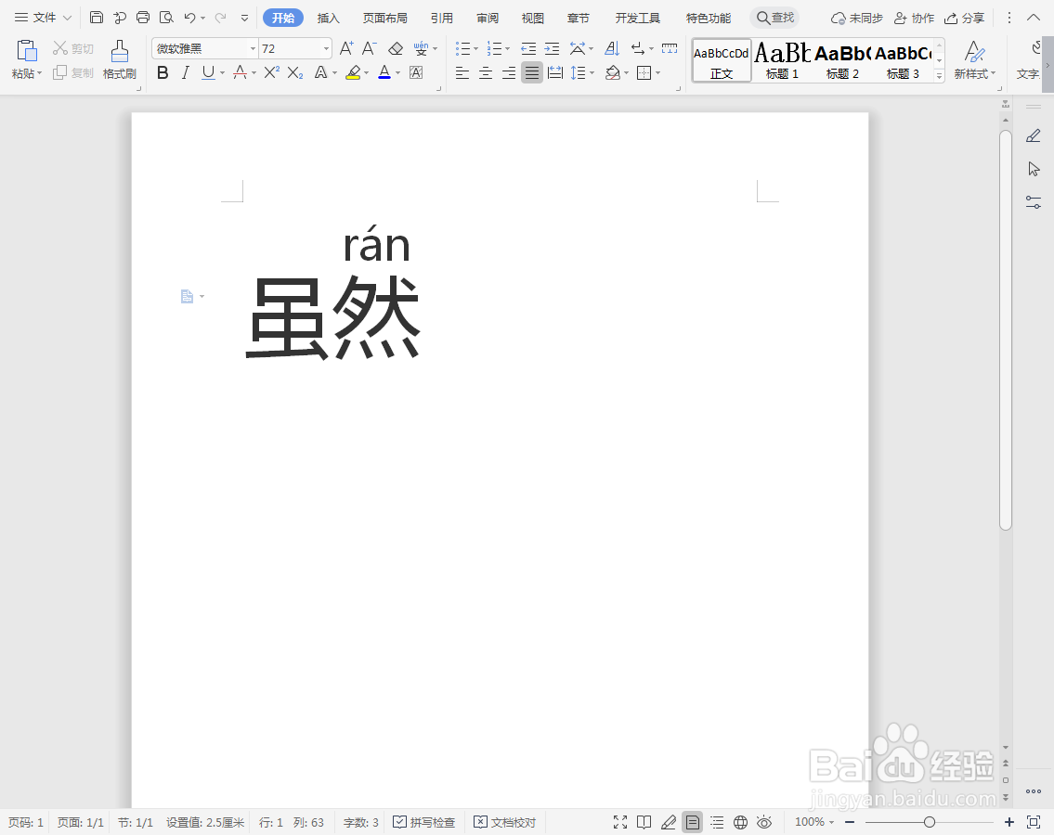Click the Save icon in quick access toolbar
Screen dimensions: 1054x835
click(97, 18)
